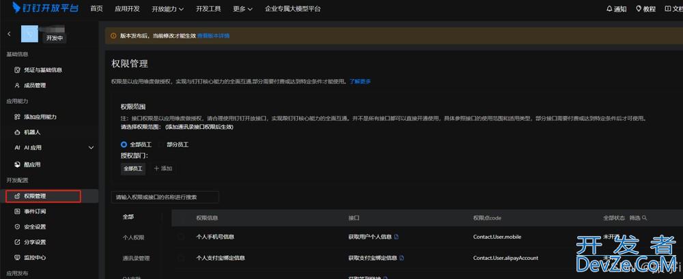Click the app avatar thumbnail in sidebar
Screen dimensions: 683x279
(x=29, y=33)
